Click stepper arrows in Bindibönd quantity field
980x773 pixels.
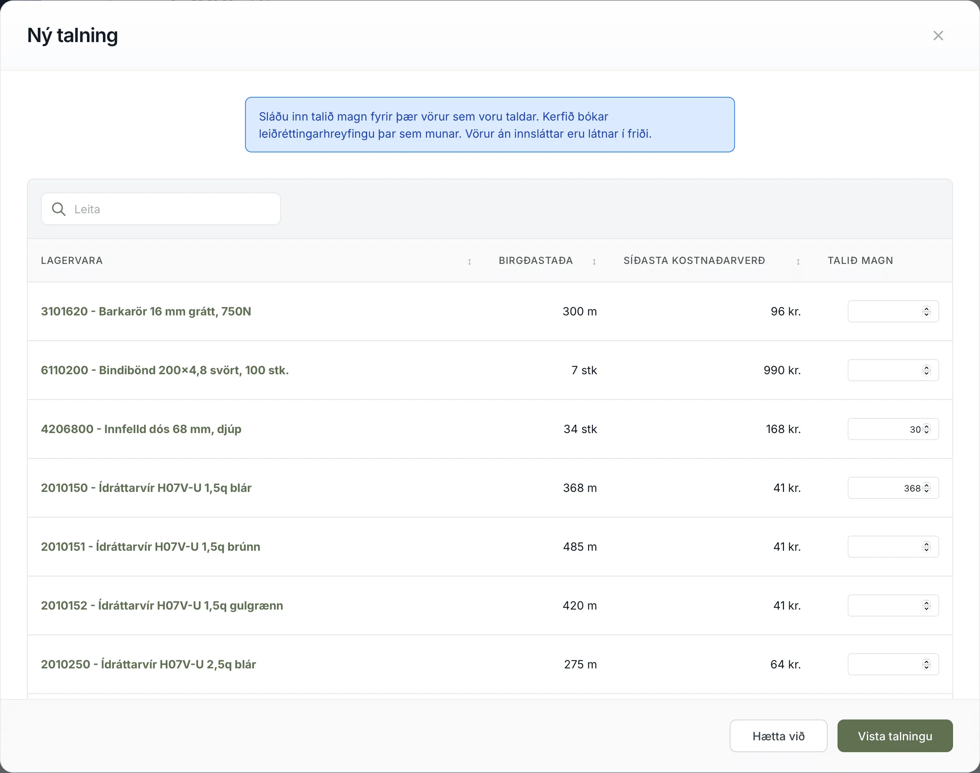[926, 370]
